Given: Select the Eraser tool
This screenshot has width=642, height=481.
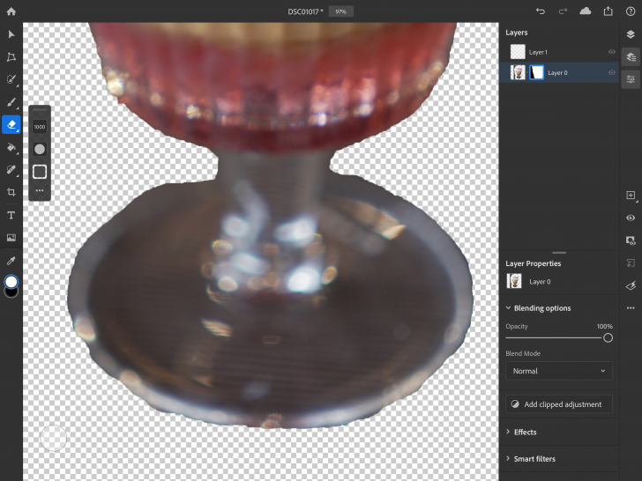Looking at the screenshot, I should pos(11,124).
